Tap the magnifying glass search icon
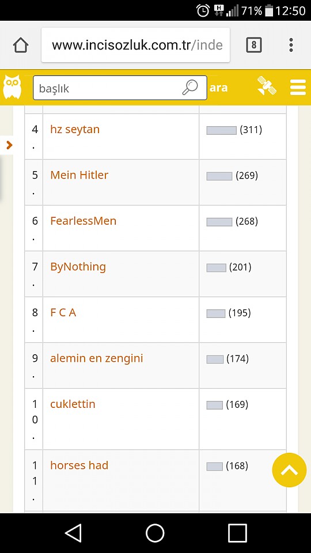Viewport: 311px width, 553px height. (x=190, y=88)
